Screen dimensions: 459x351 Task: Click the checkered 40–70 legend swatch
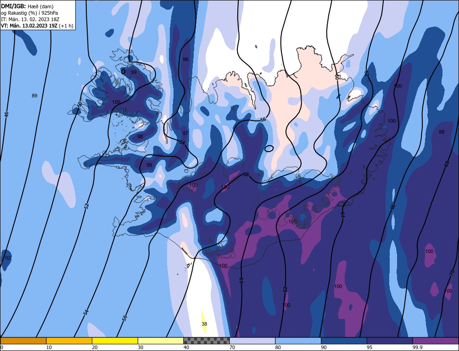coord(207,340)
